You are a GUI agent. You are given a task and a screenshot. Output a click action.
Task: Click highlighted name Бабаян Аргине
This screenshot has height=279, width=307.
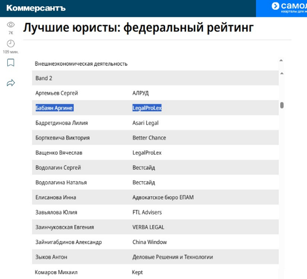pos(55,108)
